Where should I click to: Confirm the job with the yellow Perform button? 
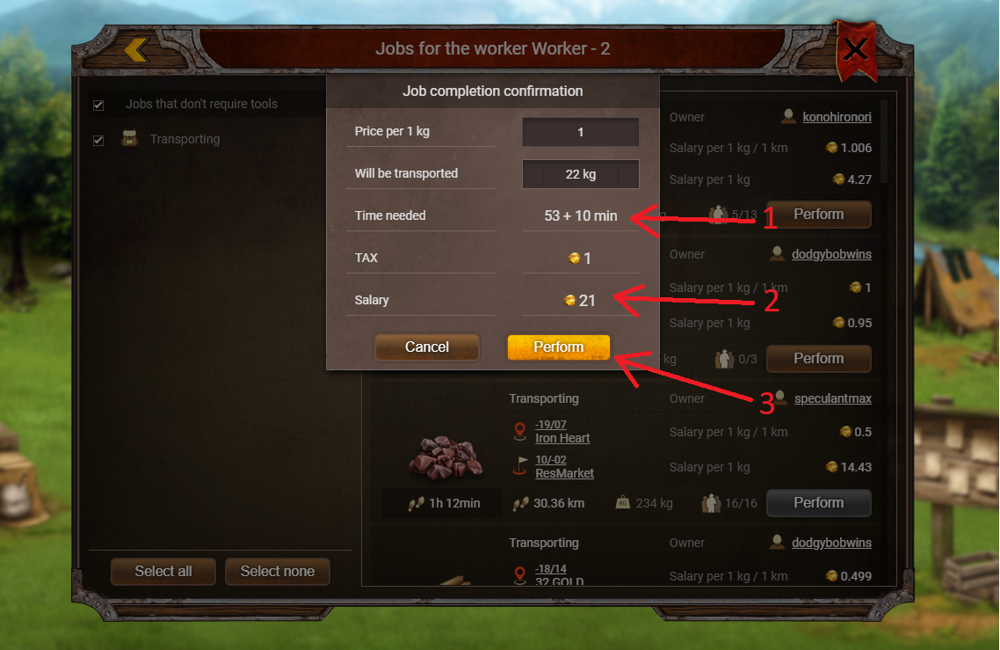click(x=559, y=347)
